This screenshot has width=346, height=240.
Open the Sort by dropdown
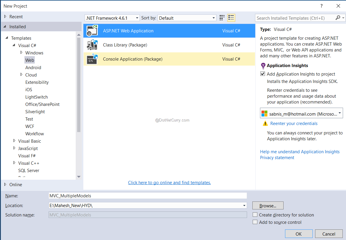214,18
